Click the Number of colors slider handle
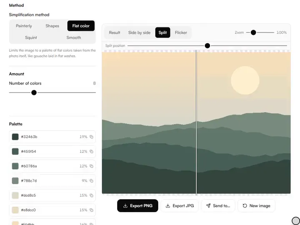 [x=34, y=92]
